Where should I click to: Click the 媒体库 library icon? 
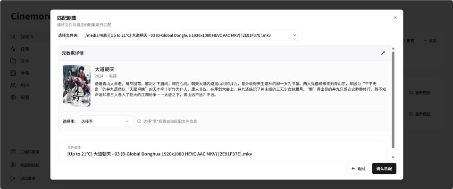(13, 37)
